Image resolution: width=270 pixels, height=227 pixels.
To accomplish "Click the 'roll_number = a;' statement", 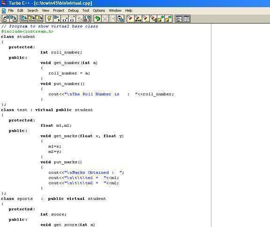I will coord(69,73).
